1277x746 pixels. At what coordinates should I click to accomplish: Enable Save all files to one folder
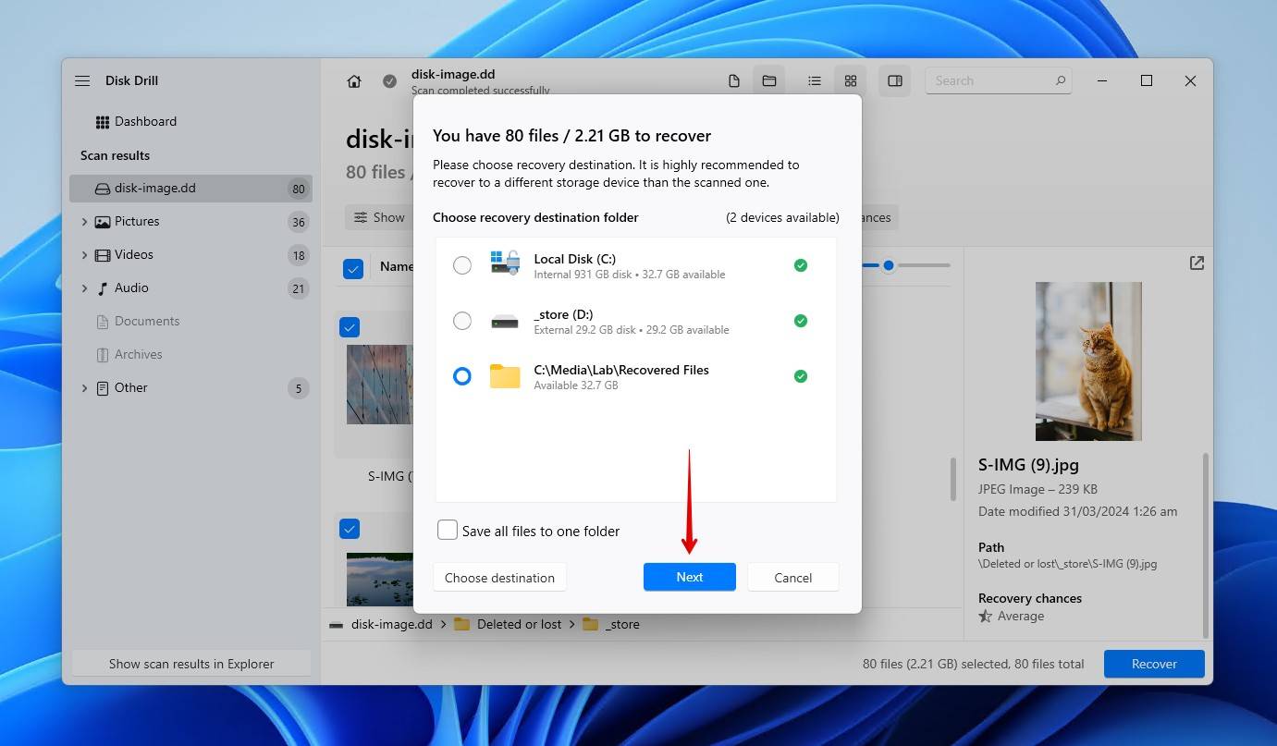coord(448,531)
